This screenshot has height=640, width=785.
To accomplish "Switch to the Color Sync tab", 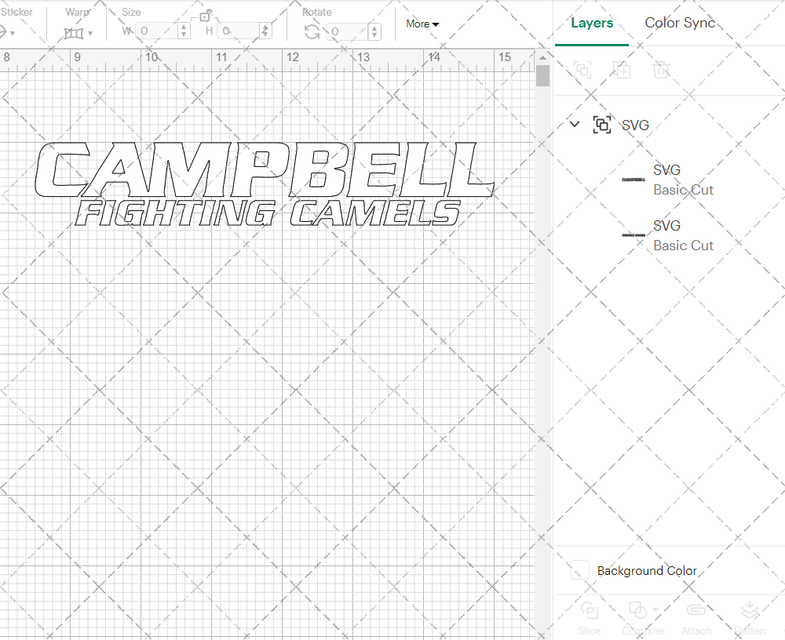I will tap(680, 23).
